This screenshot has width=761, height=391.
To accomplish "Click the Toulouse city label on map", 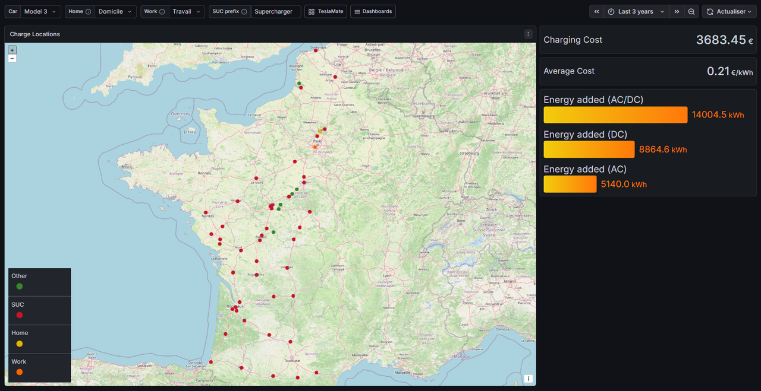I will tap(292, 360).
